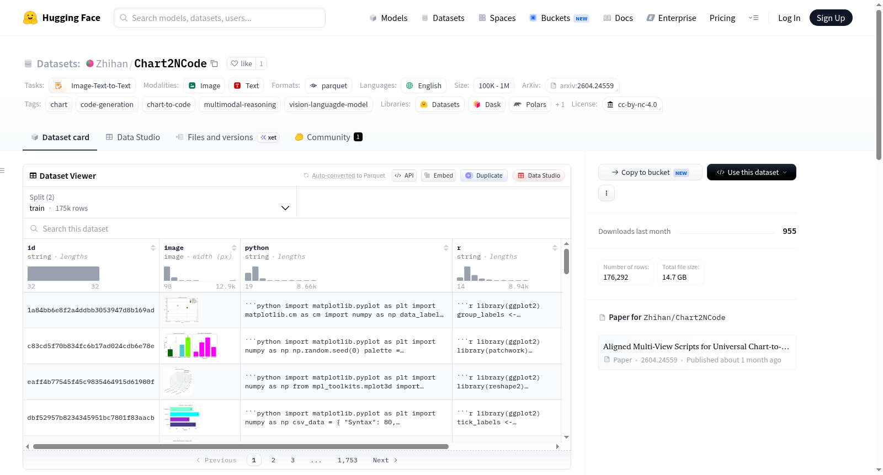Go to page 2 of the viewer
The height and width of the screenshot is (475, 883).
coord(273,460)
